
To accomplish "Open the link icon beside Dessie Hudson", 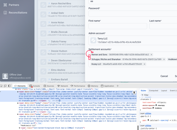I will pyautogui.click(x=49, y=51).
